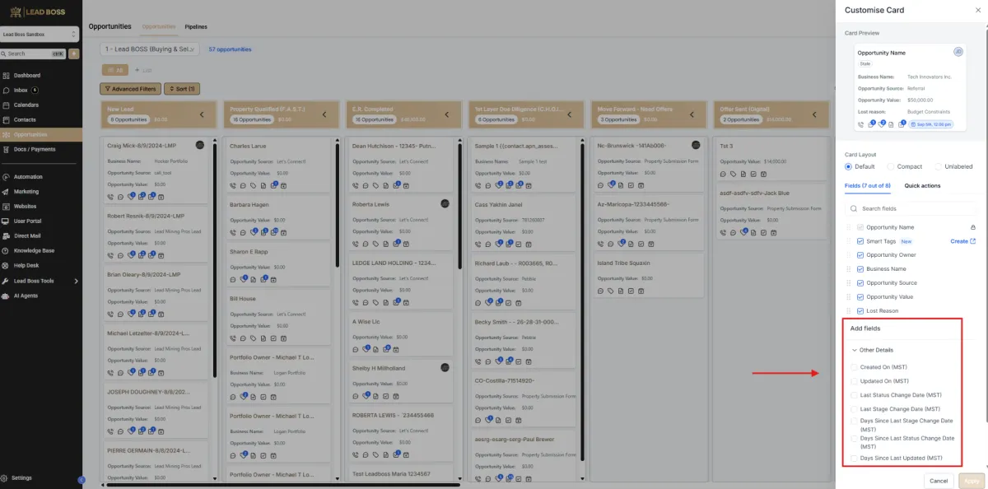
Task: Uncheck the Opportunity Source field
Action: click(860, 283)
